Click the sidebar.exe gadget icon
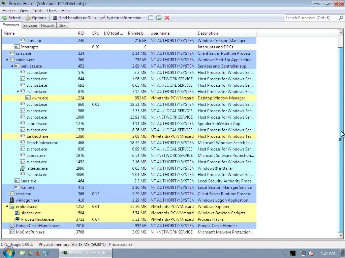The image size is (345, 258). point(17,213)
